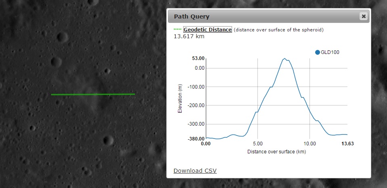Click the spheroid distance description text
Image resolution: width=387 pixels, height=188 pixels.
tap(278, 30)
